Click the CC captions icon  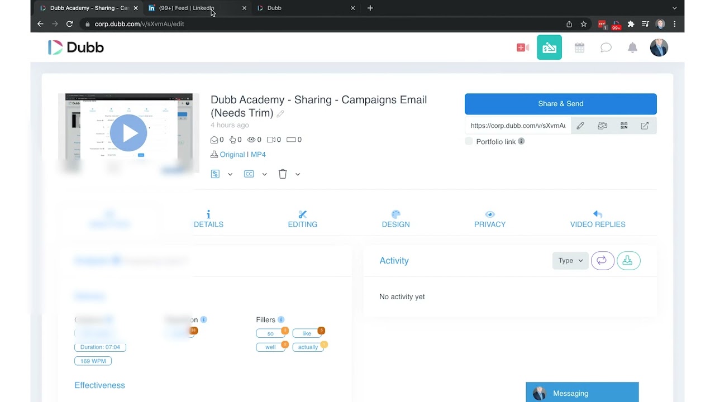coord(249,174)
